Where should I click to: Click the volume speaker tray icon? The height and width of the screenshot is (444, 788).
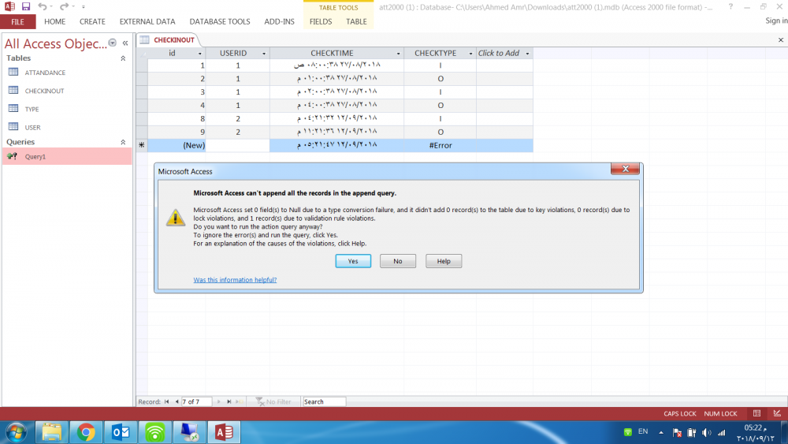coord(707,432)
